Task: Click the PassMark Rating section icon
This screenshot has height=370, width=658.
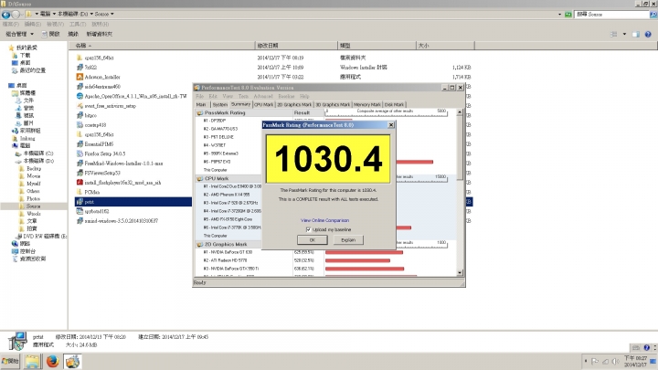Action: coord(200,113)
